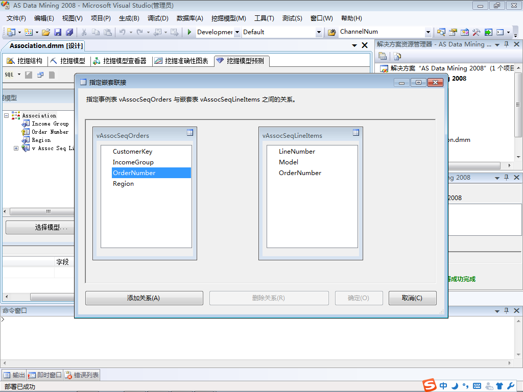Click the Command Window toolbar icon

point(500,32)
